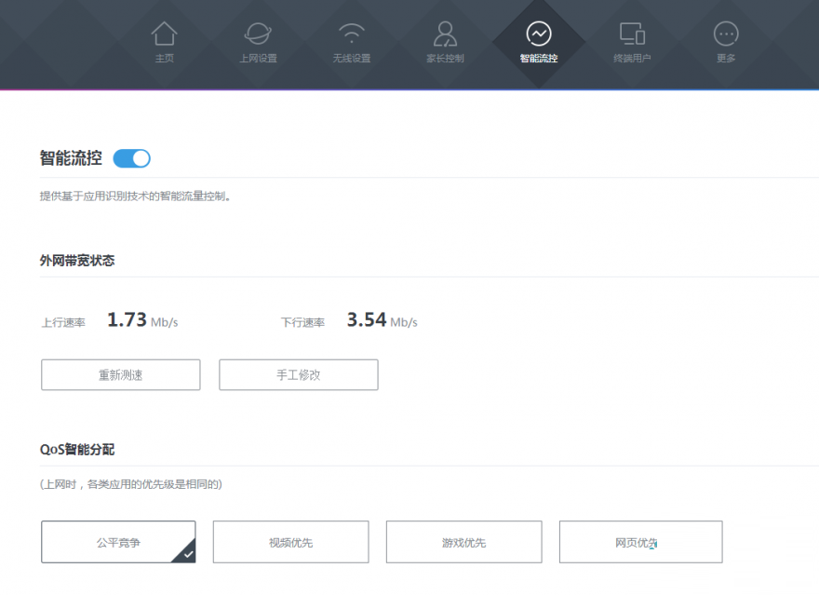Click the Home house icon
Screen dimensions: 819x595
165,34
